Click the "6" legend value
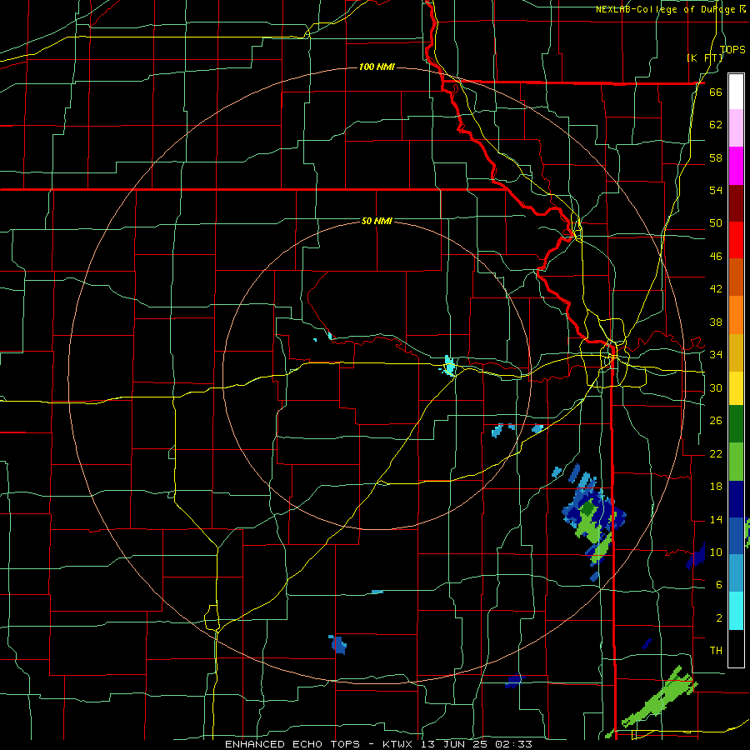The width and height of the screenshot is (750, 750). 719,585
